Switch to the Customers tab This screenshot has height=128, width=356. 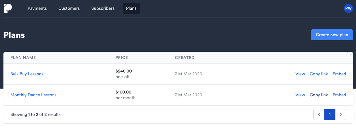[69, 8]
